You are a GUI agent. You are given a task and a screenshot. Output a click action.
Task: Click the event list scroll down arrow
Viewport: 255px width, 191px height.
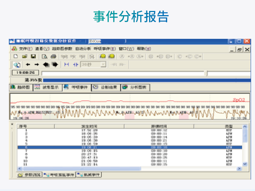click(245, 164)
